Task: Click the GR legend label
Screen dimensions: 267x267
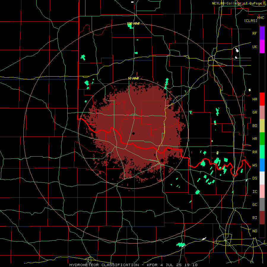Action: pos(255,112)
